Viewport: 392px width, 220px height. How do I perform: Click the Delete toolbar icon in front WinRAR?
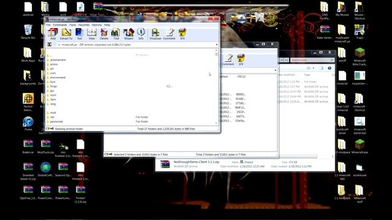coord(104,34)
